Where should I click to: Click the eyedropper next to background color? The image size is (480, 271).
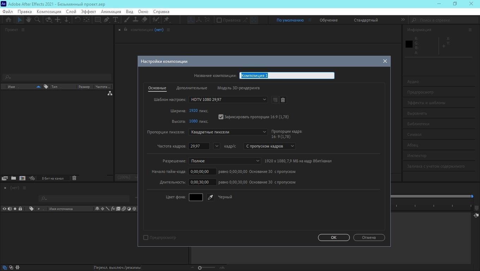210,197
